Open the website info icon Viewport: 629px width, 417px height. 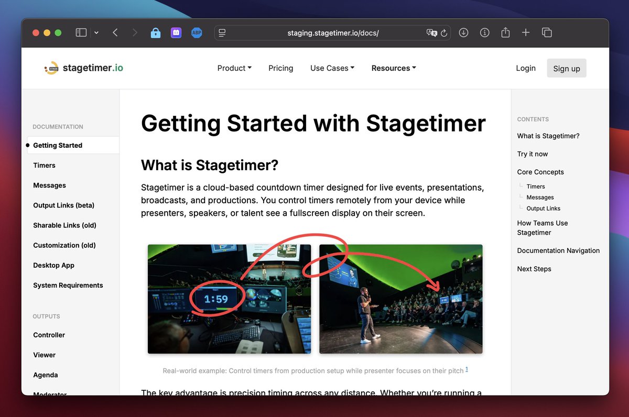(x=485, y=32)
